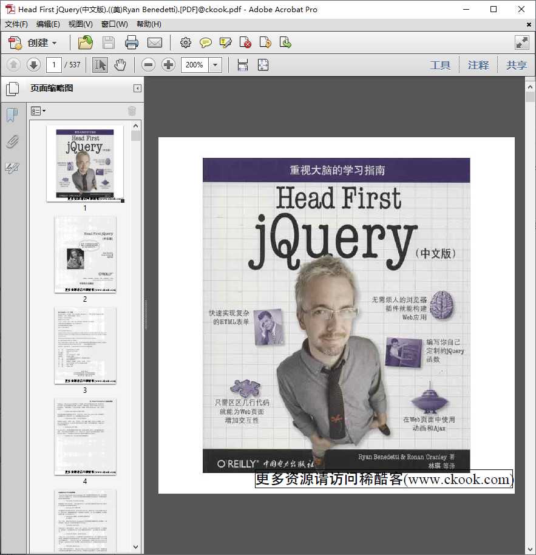Click the Save floppy disk icon

109,43
